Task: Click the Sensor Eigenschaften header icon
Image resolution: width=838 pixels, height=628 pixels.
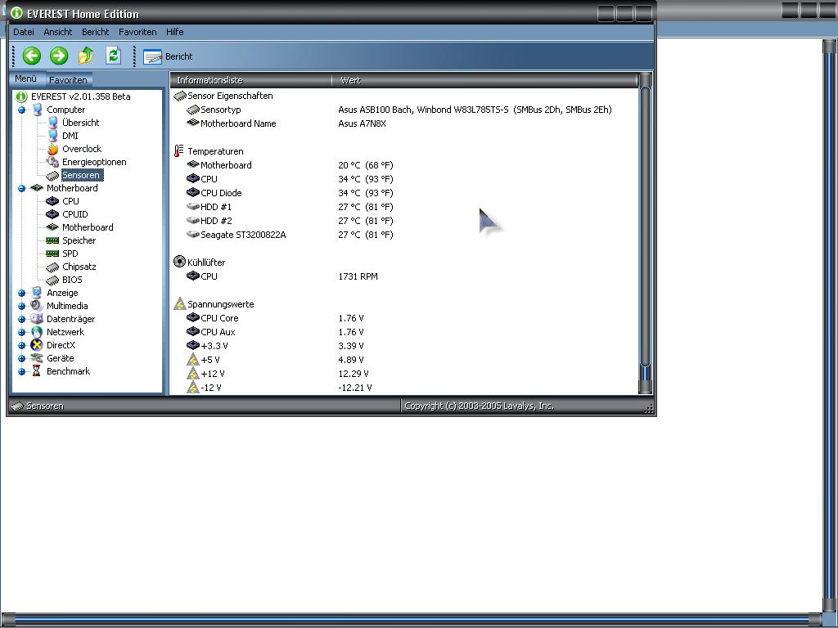Action: 179,96
